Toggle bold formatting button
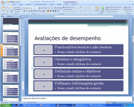This screenshot has width=134, height=107. (24, 11)
